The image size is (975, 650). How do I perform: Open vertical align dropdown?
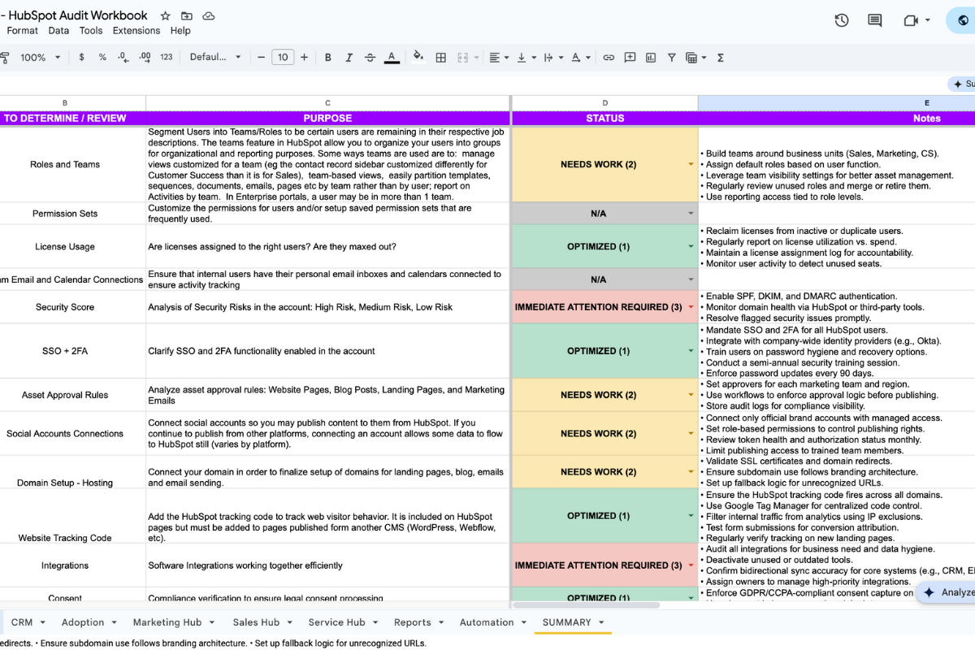point(525,58)
